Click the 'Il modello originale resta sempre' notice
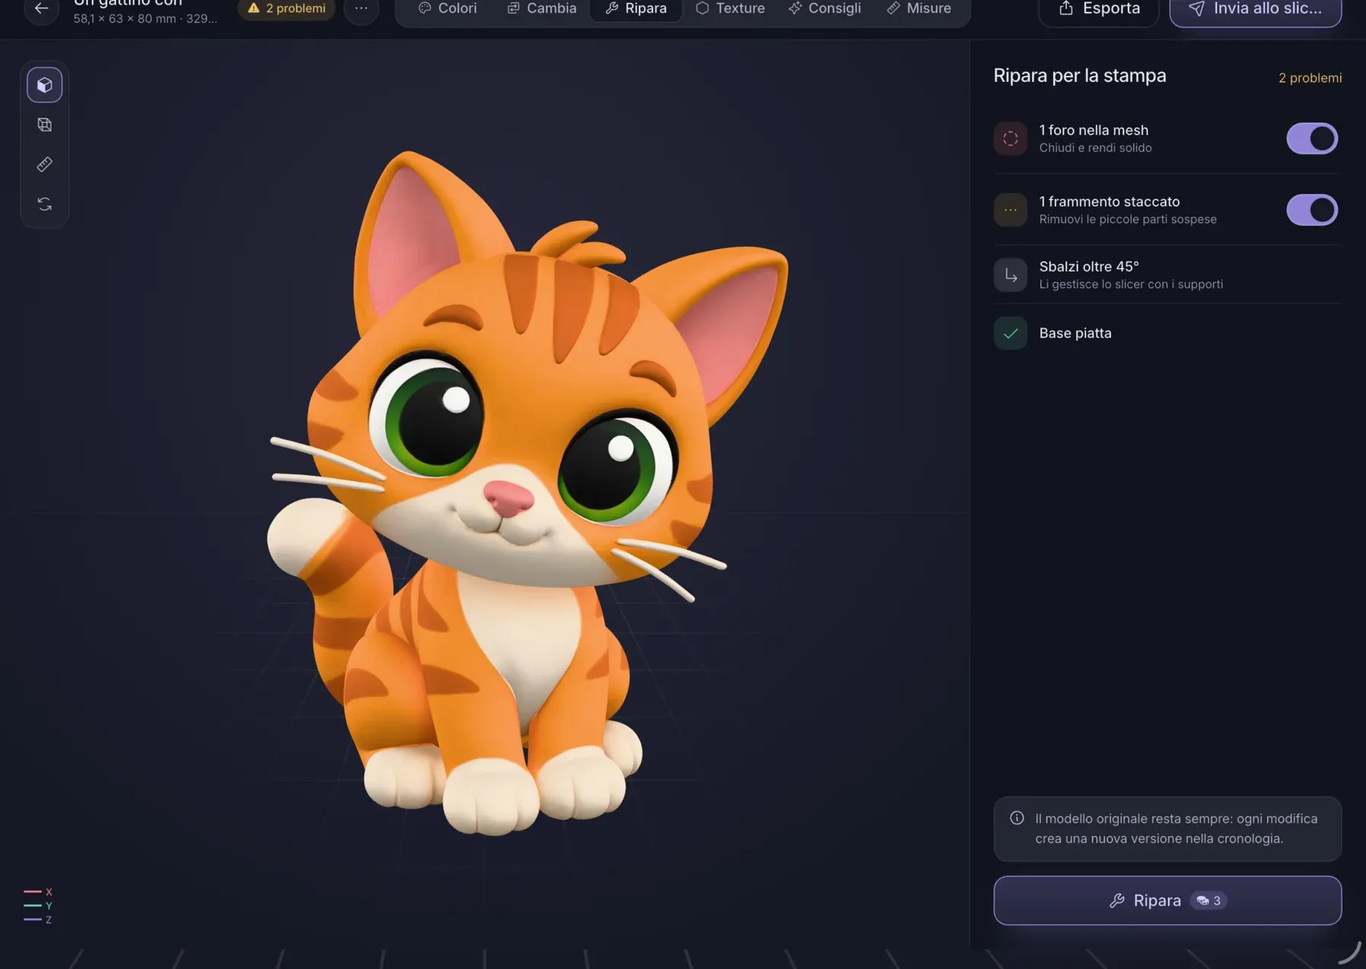This screenshot has width=1366, height=969. tap(1167, 829)
